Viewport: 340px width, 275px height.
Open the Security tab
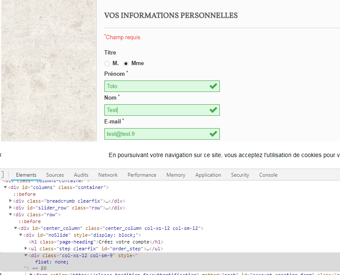click(240, 175)
